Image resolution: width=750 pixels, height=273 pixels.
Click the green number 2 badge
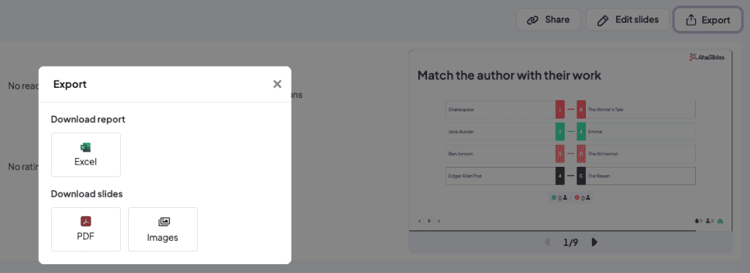pos(560,132)
